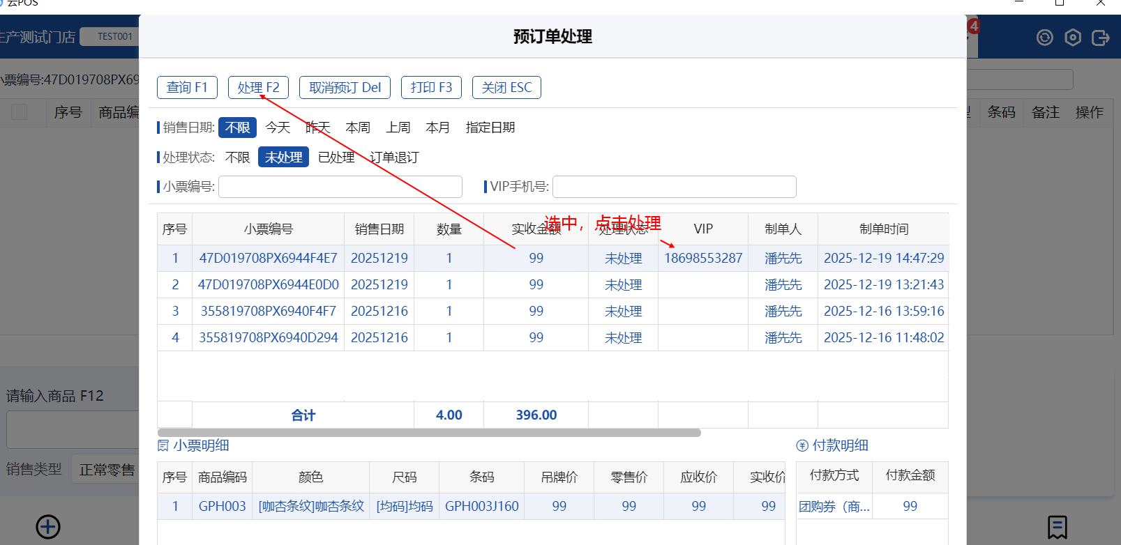Click the receipt icon at bottom right
The width and height of the screenshot is (1121, 545).
[1057, 527]
